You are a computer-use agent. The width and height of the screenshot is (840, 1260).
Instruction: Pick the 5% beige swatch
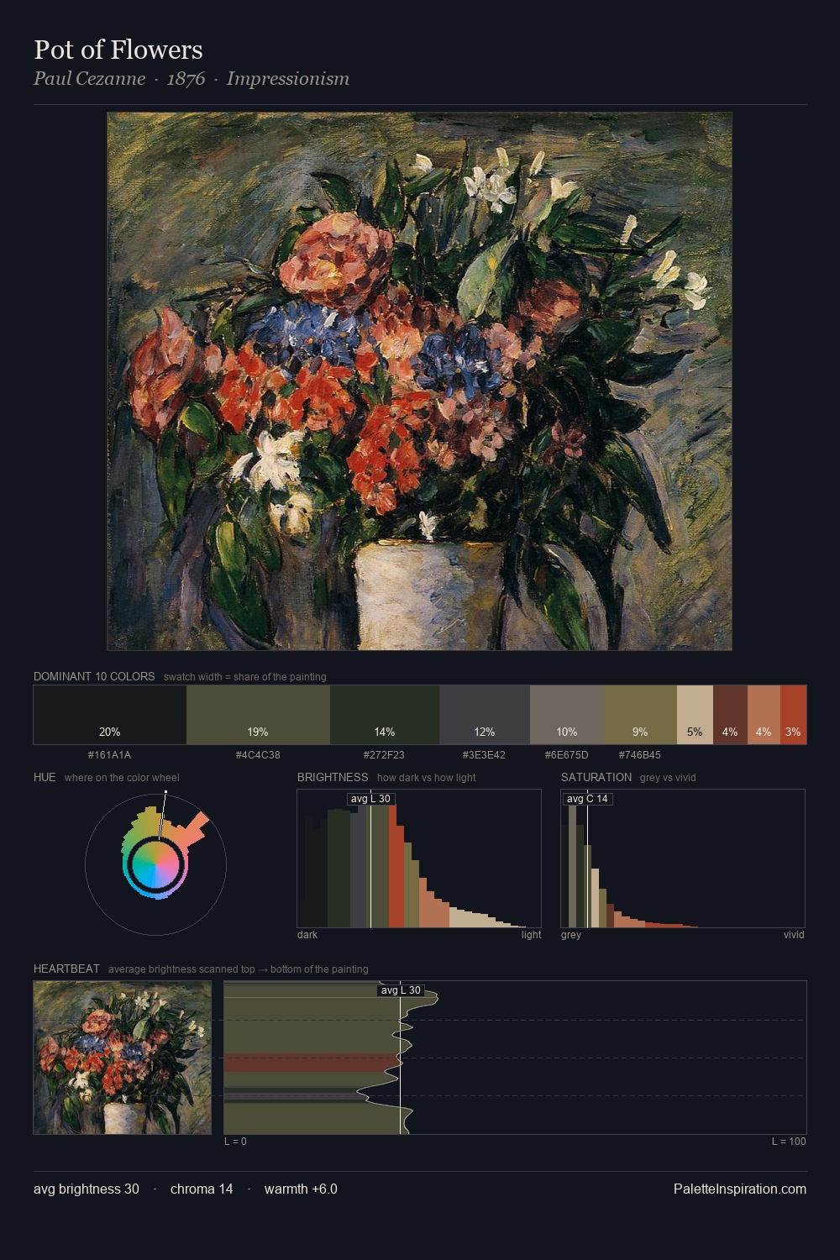695,715
